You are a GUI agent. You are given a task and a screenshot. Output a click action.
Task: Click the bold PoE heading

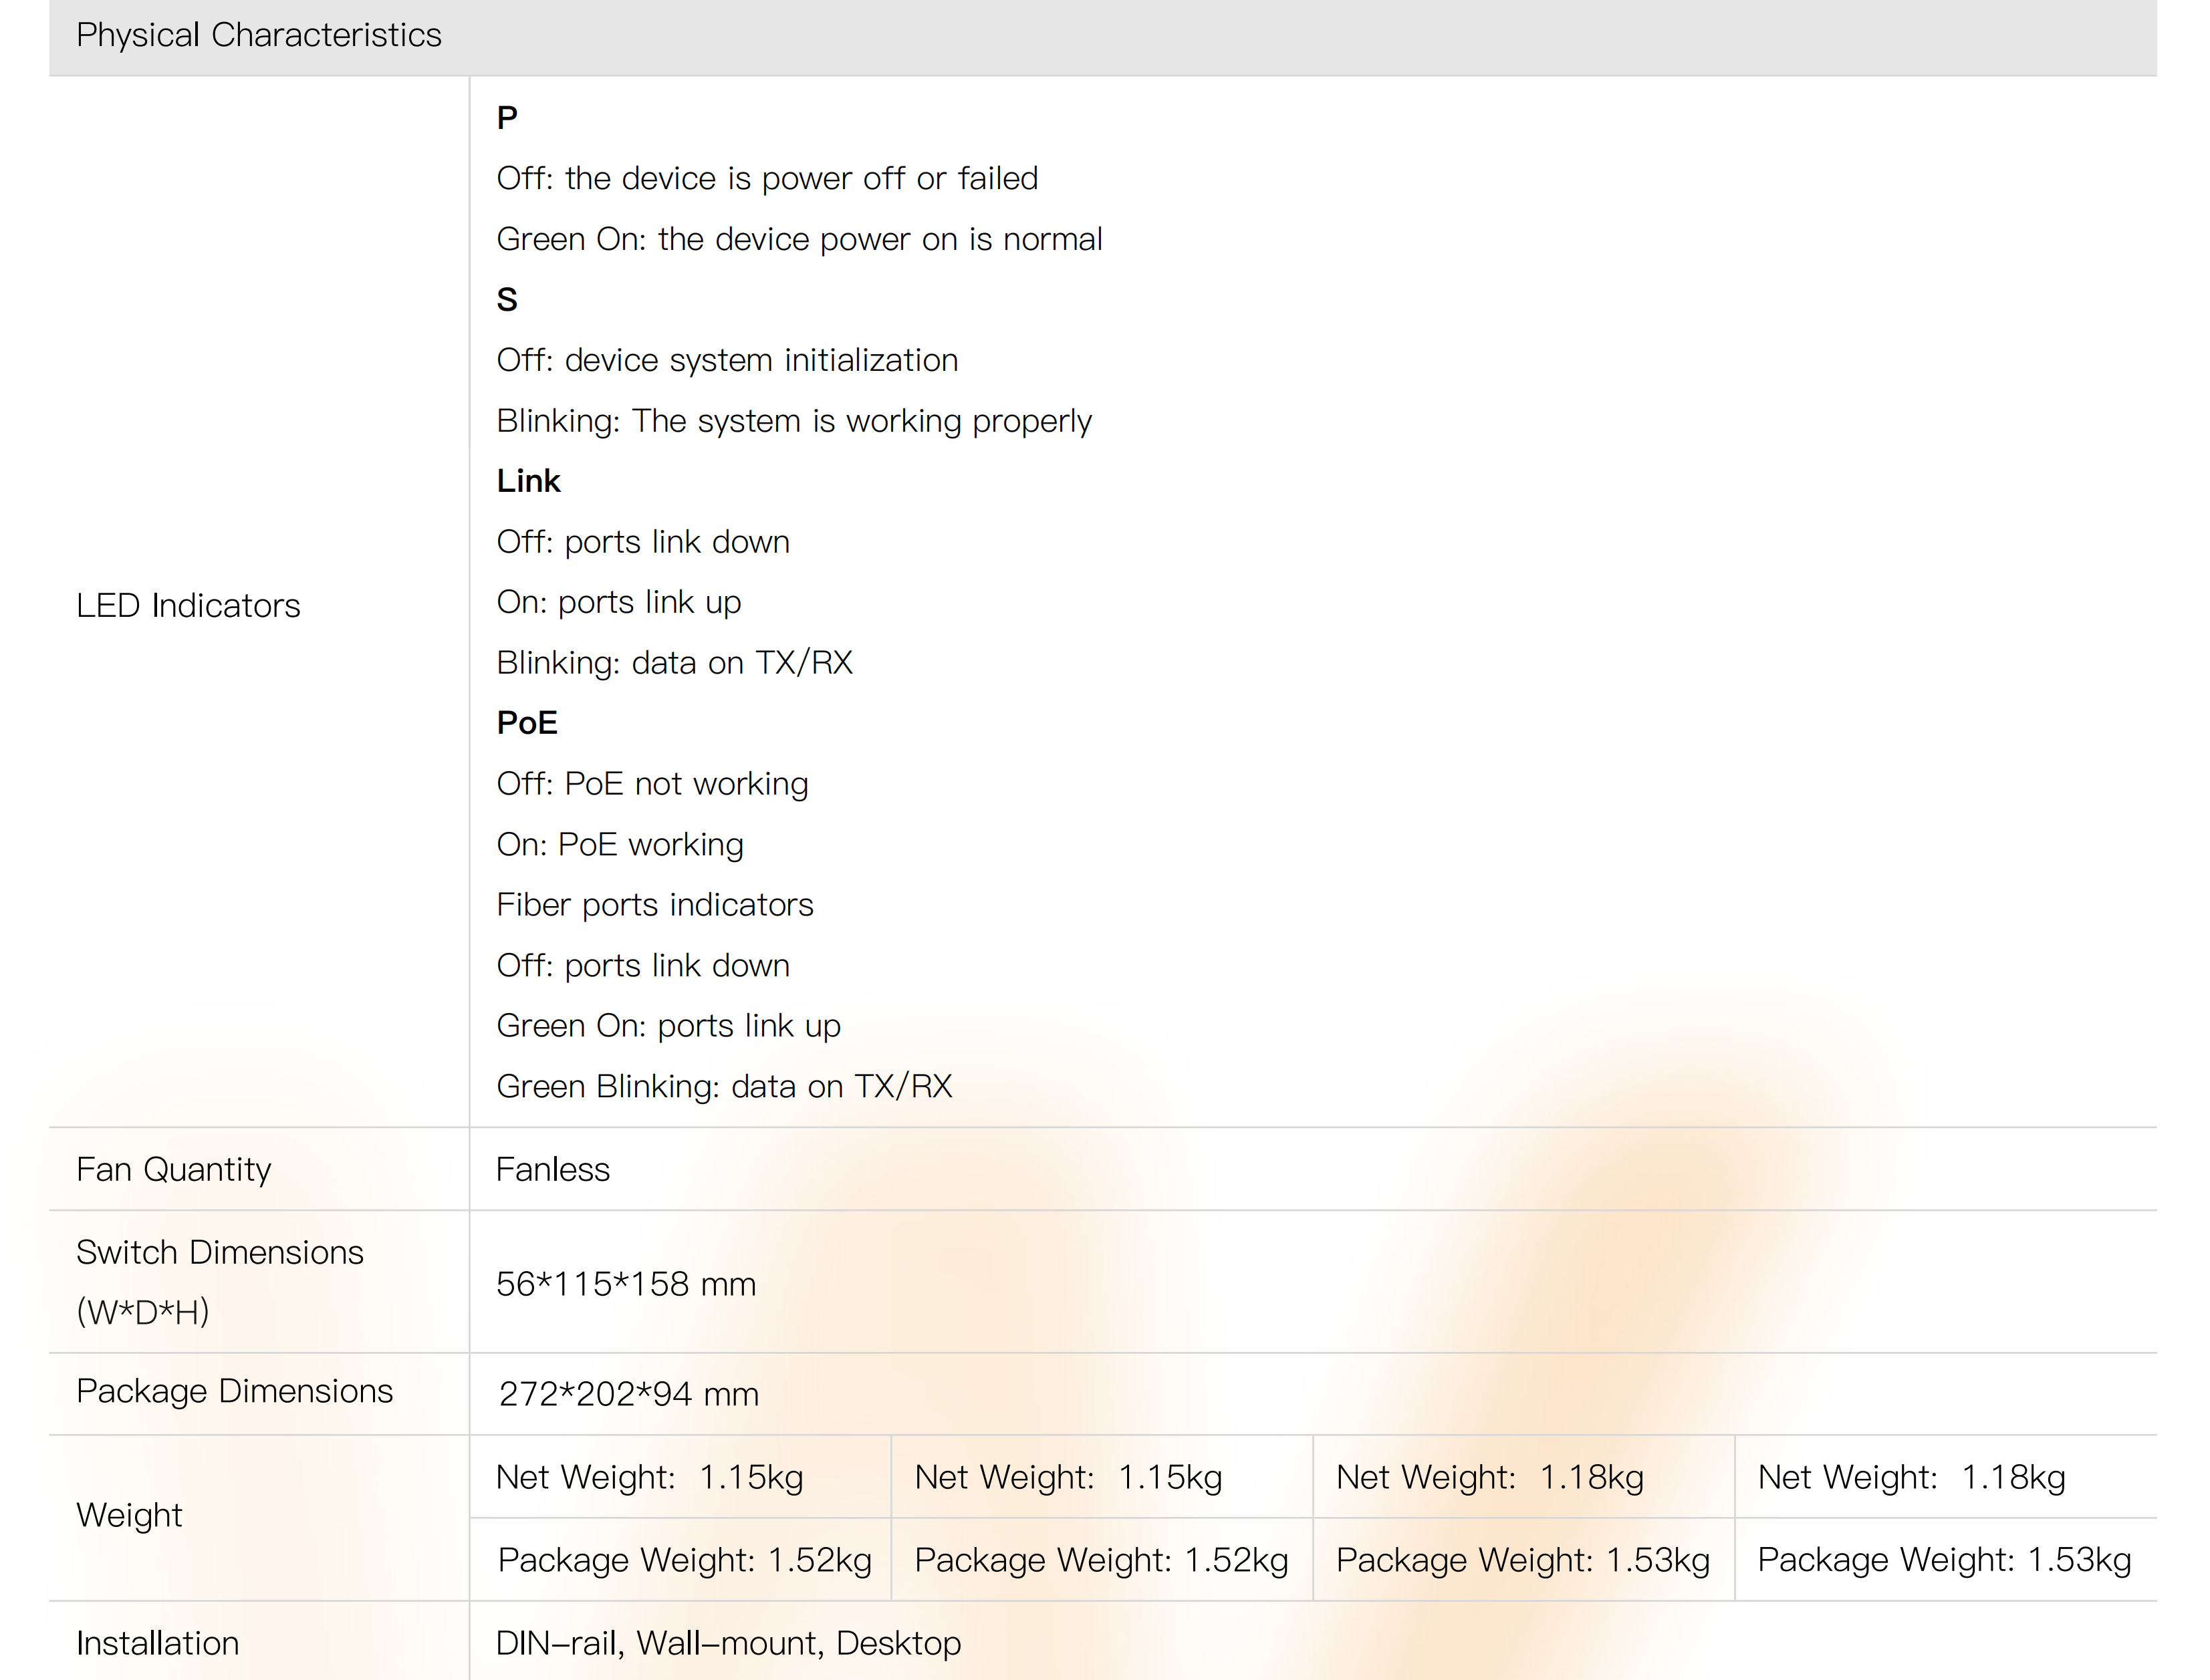coord(527,723)
